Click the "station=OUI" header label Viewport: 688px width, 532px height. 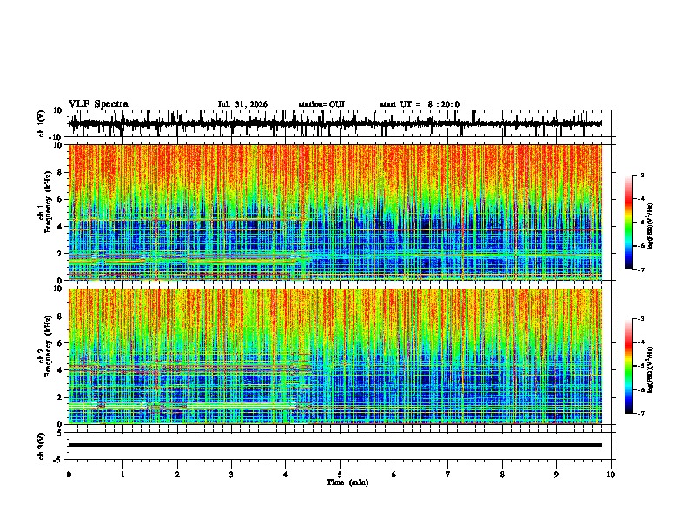[x=321, y=104]
